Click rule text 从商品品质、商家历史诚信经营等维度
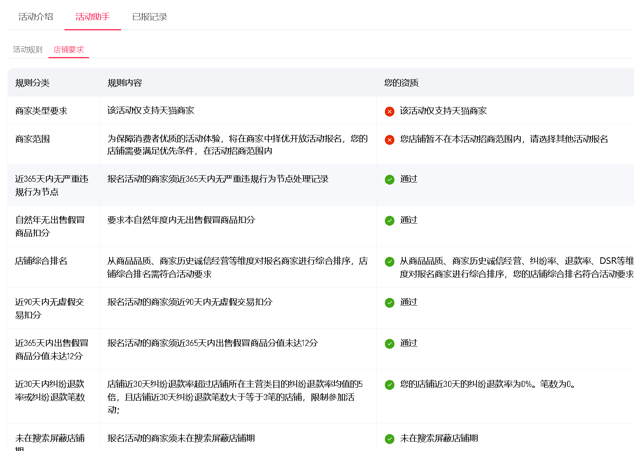Image resolution: width=634 pixels, height=451 pixels. click(x=237, y=268)
